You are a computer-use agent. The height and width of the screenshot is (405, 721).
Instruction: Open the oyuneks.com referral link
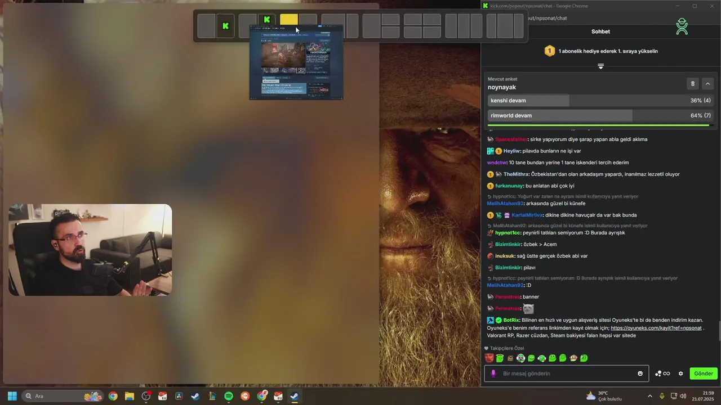656,328
